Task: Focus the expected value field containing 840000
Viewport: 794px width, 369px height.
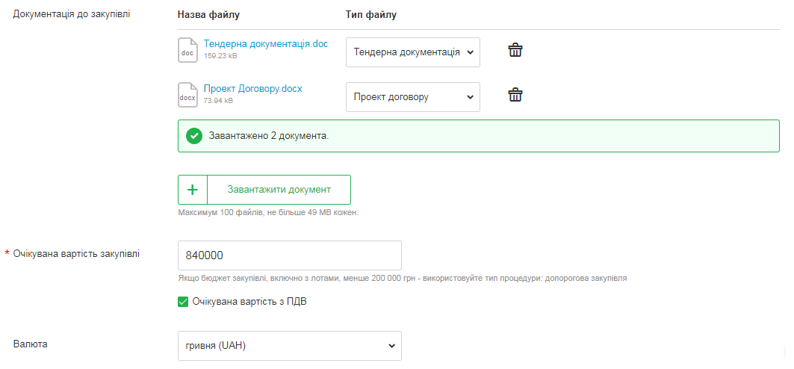Action: click(290, 255)
